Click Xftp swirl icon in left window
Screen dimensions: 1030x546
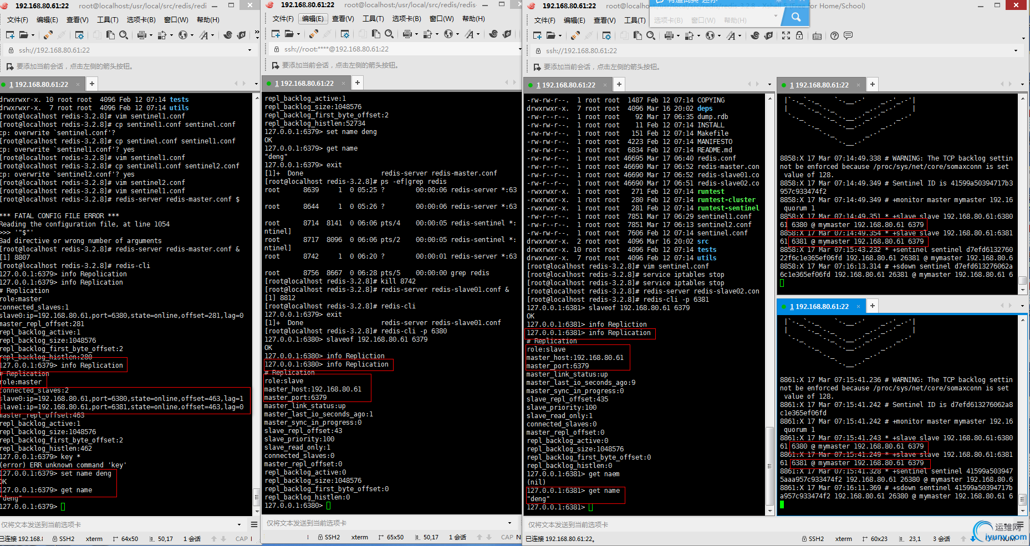(x=228, y=35)
